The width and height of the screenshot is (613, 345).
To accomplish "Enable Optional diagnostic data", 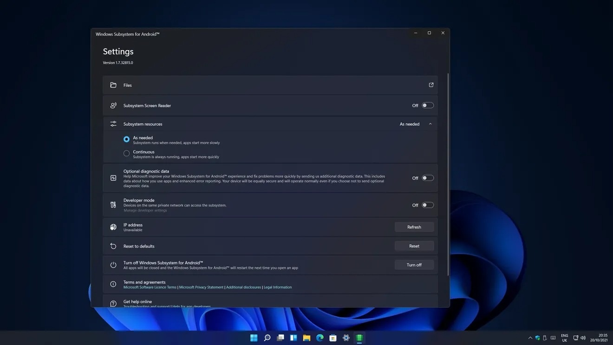I will click(x=427, y=177).
